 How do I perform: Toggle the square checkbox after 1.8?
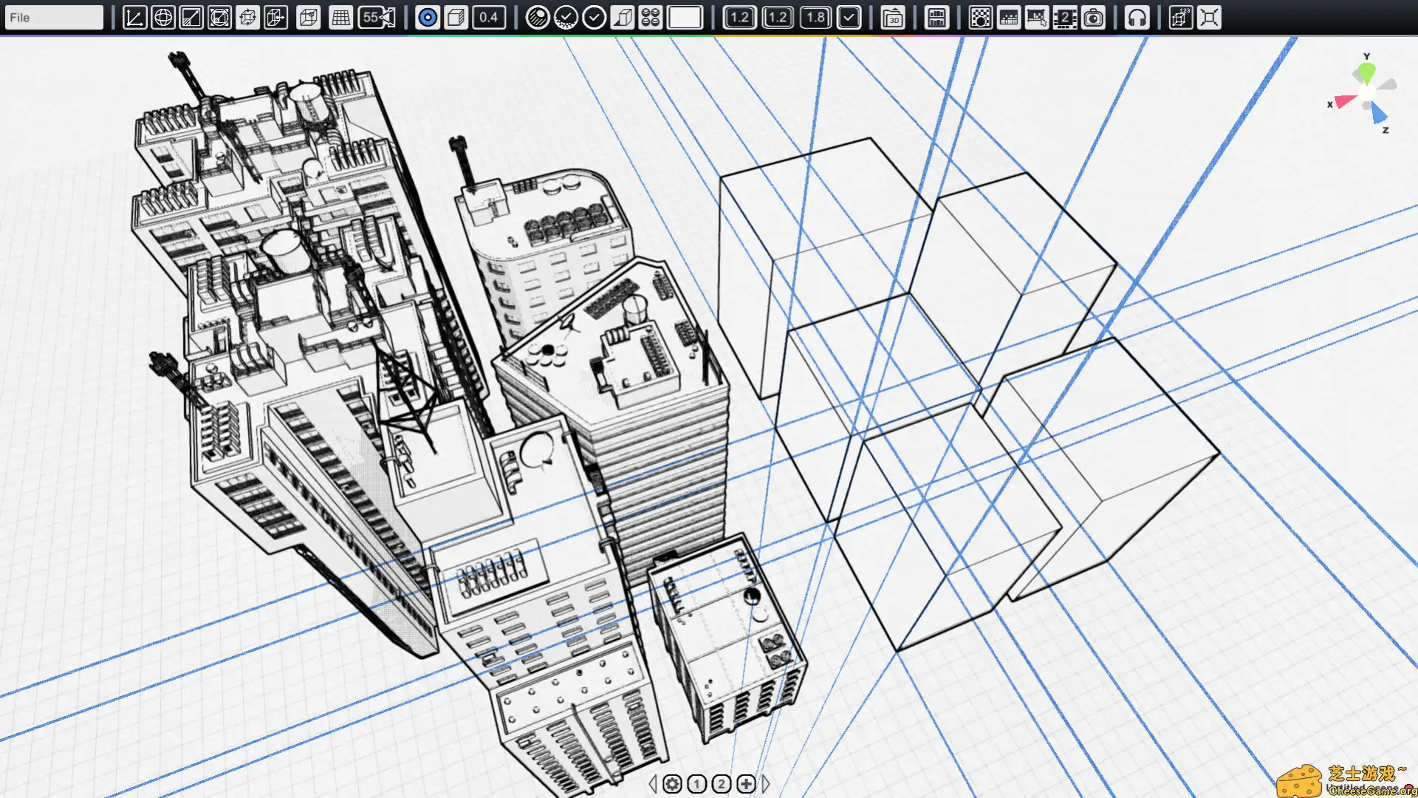[849, 18]
